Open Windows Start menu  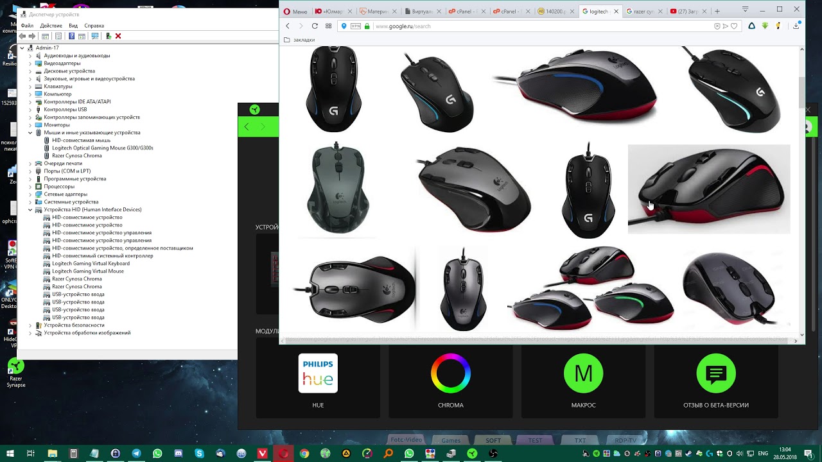[10, 454]
